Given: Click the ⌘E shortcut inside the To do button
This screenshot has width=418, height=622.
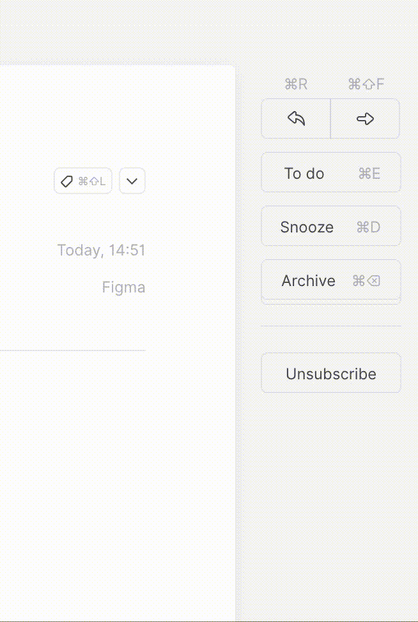Looking at the screenshot, I should [368, 173].
